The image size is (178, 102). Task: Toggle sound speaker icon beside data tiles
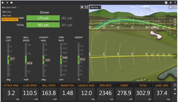(x=175, y=94)
